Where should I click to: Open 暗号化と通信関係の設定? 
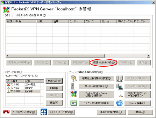coord(96,78)
